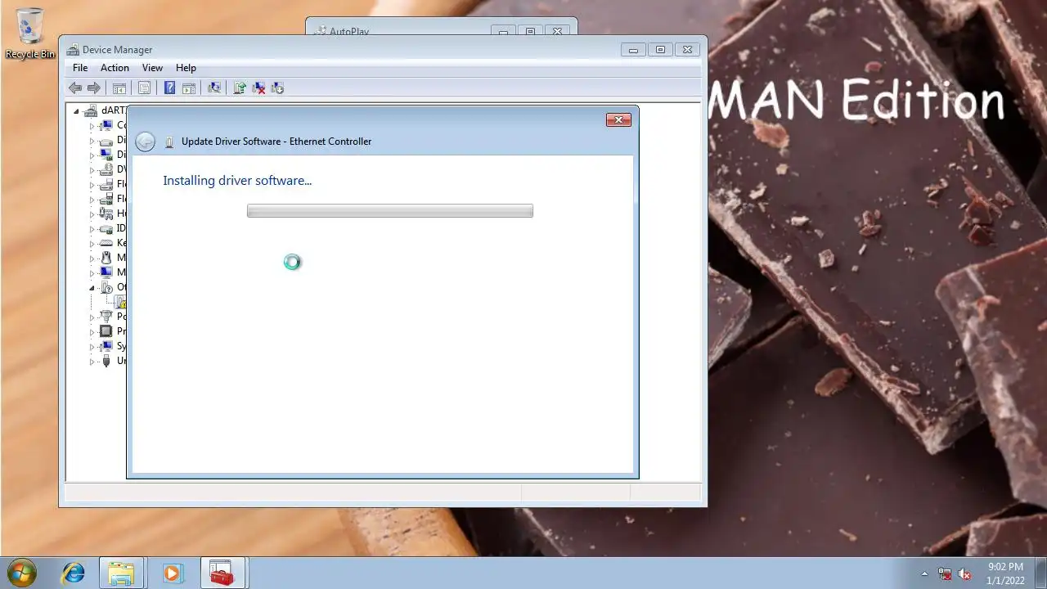1047x589 pixels.
Task: Expand the Processors category arrow
Action: point(92,331)
